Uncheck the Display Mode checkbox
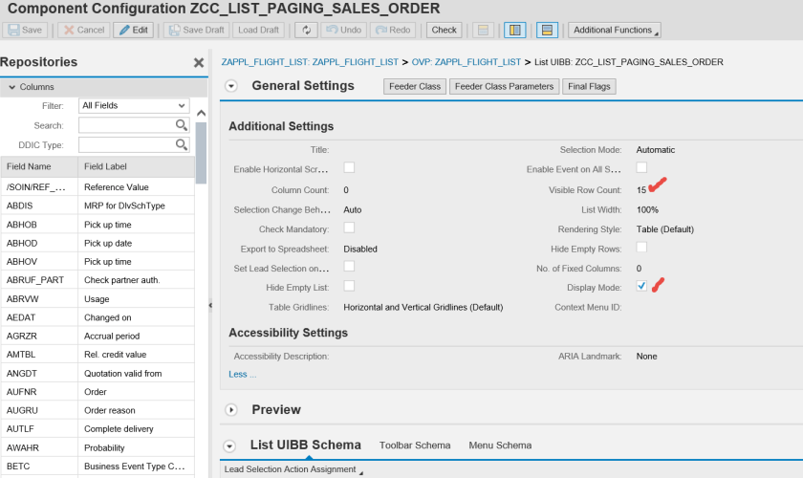 point(641,287)
